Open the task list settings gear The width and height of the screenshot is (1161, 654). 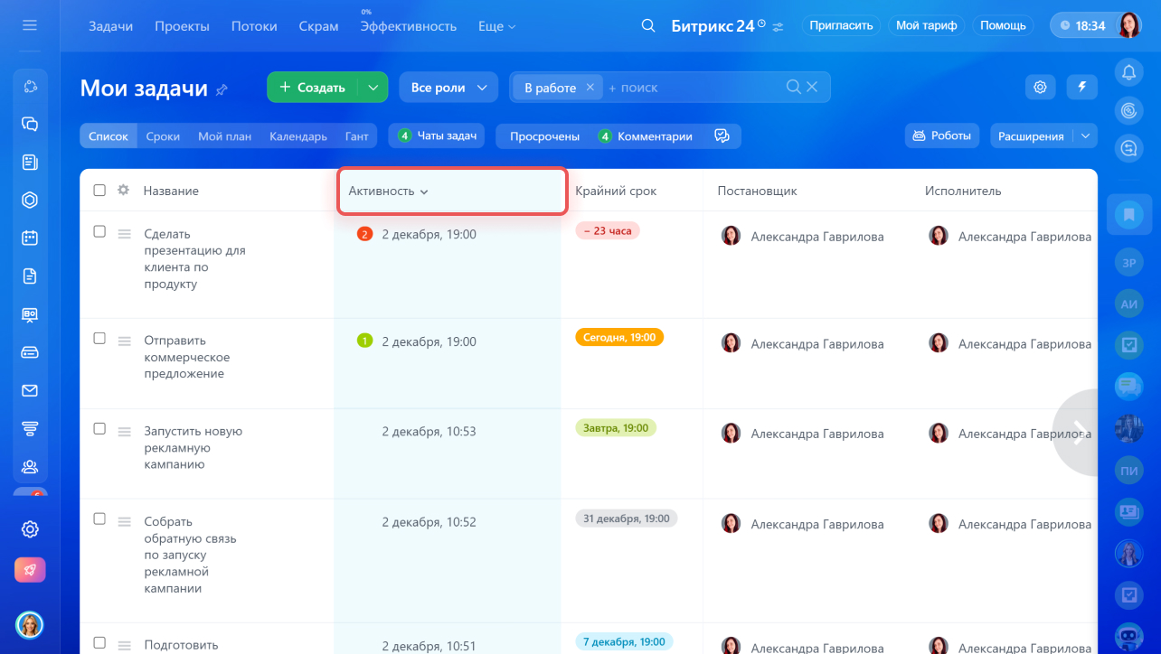(x=1040, y=87)
